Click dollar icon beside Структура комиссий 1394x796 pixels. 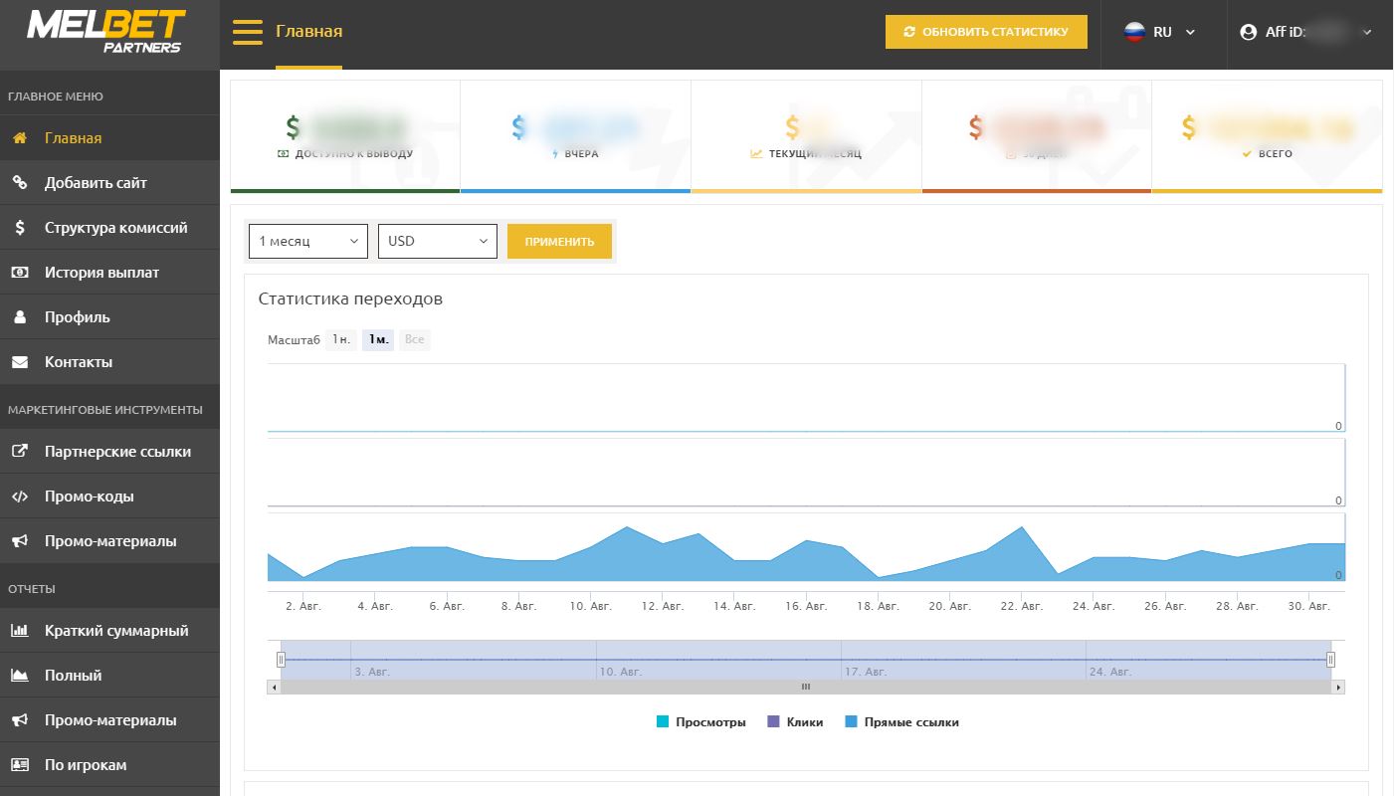[20, 228]
